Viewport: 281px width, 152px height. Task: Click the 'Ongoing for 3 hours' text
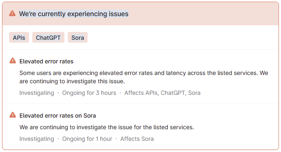89,93
